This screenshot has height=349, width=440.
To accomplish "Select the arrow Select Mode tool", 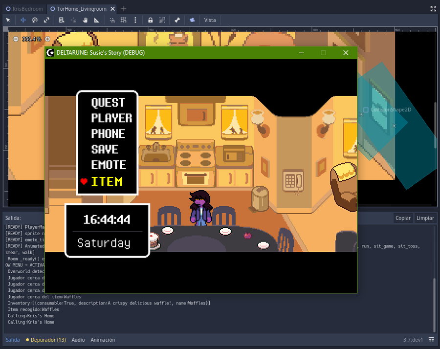I will tap(8, 20).
